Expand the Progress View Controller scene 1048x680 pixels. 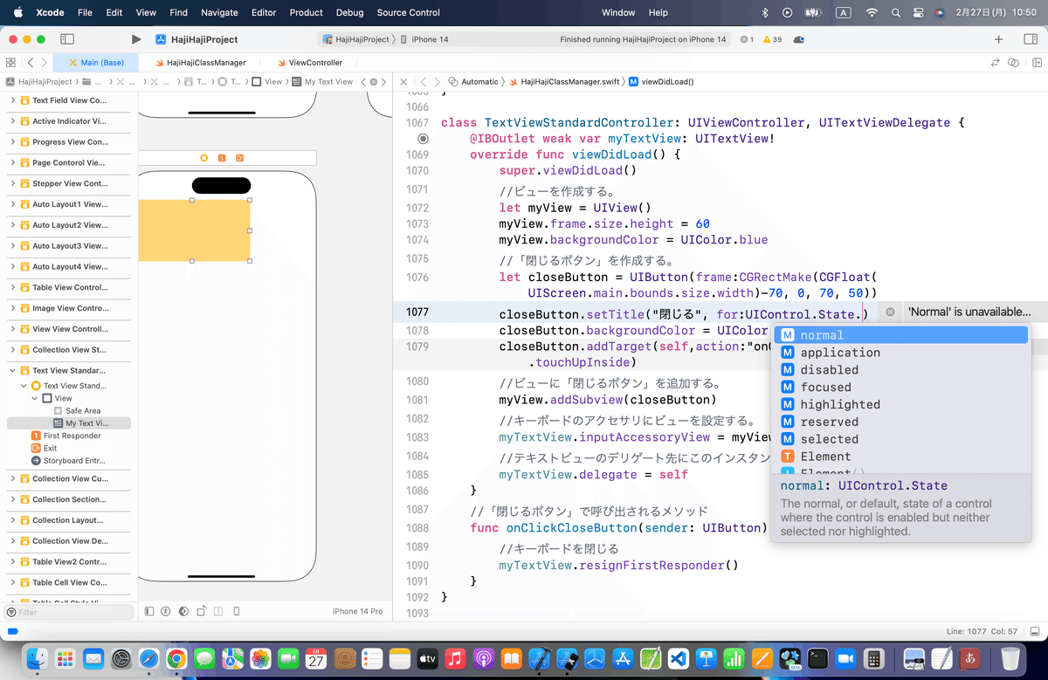13,142
